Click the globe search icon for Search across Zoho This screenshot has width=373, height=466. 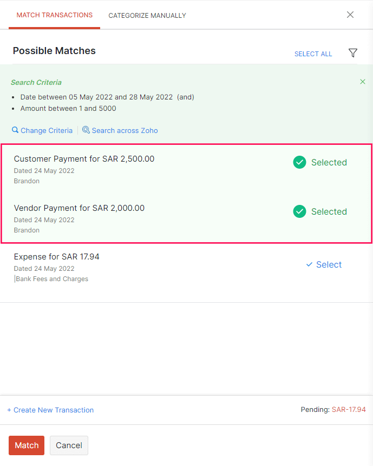[86, 130]
